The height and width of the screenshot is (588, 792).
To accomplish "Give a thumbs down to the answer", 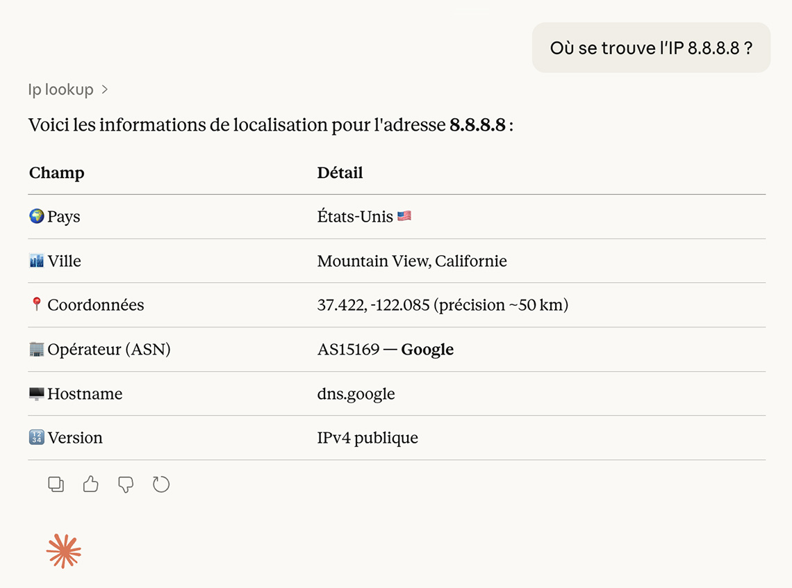I will 126,484.
